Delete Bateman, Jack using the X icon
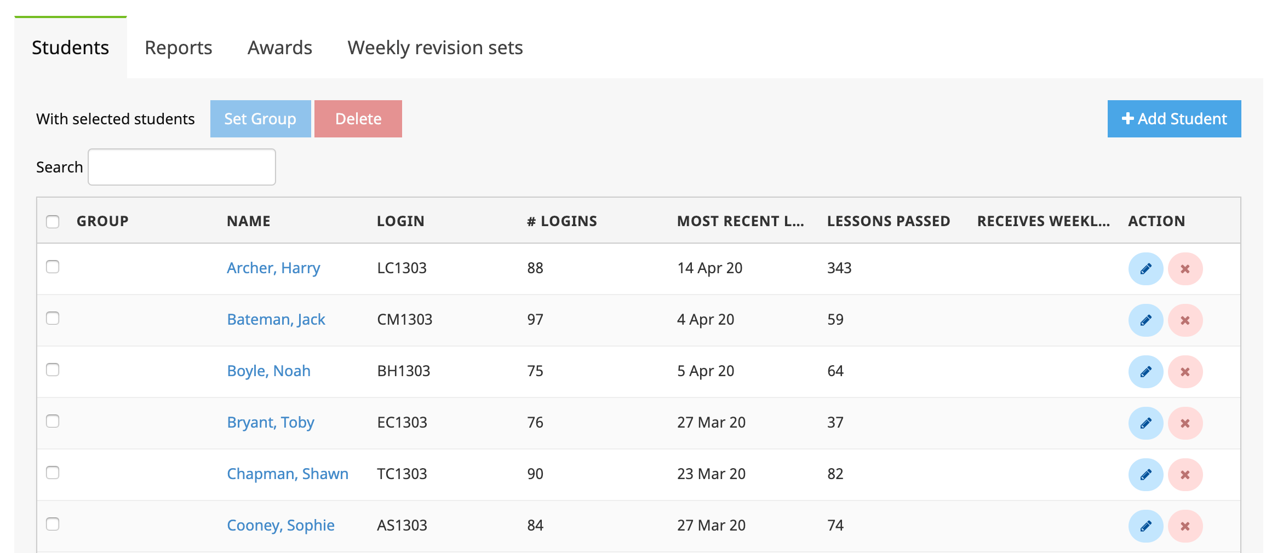This screenshot has height=553, width=1283. click(x=1185, y=320)
